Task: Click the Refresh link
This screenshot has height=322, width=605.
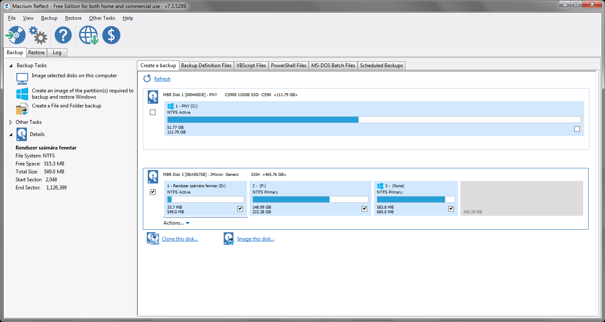Action: (x=162, y=79)
